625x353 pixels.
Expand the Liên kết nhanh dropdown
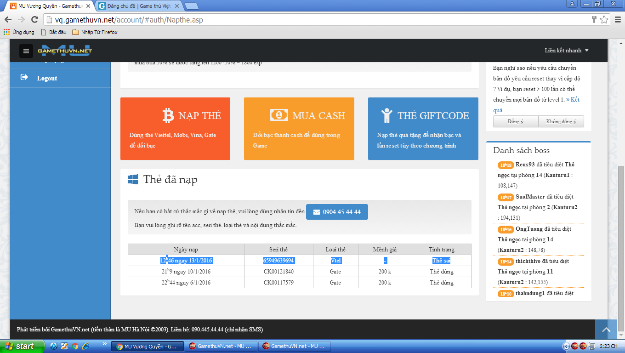[x=566, y=51]
